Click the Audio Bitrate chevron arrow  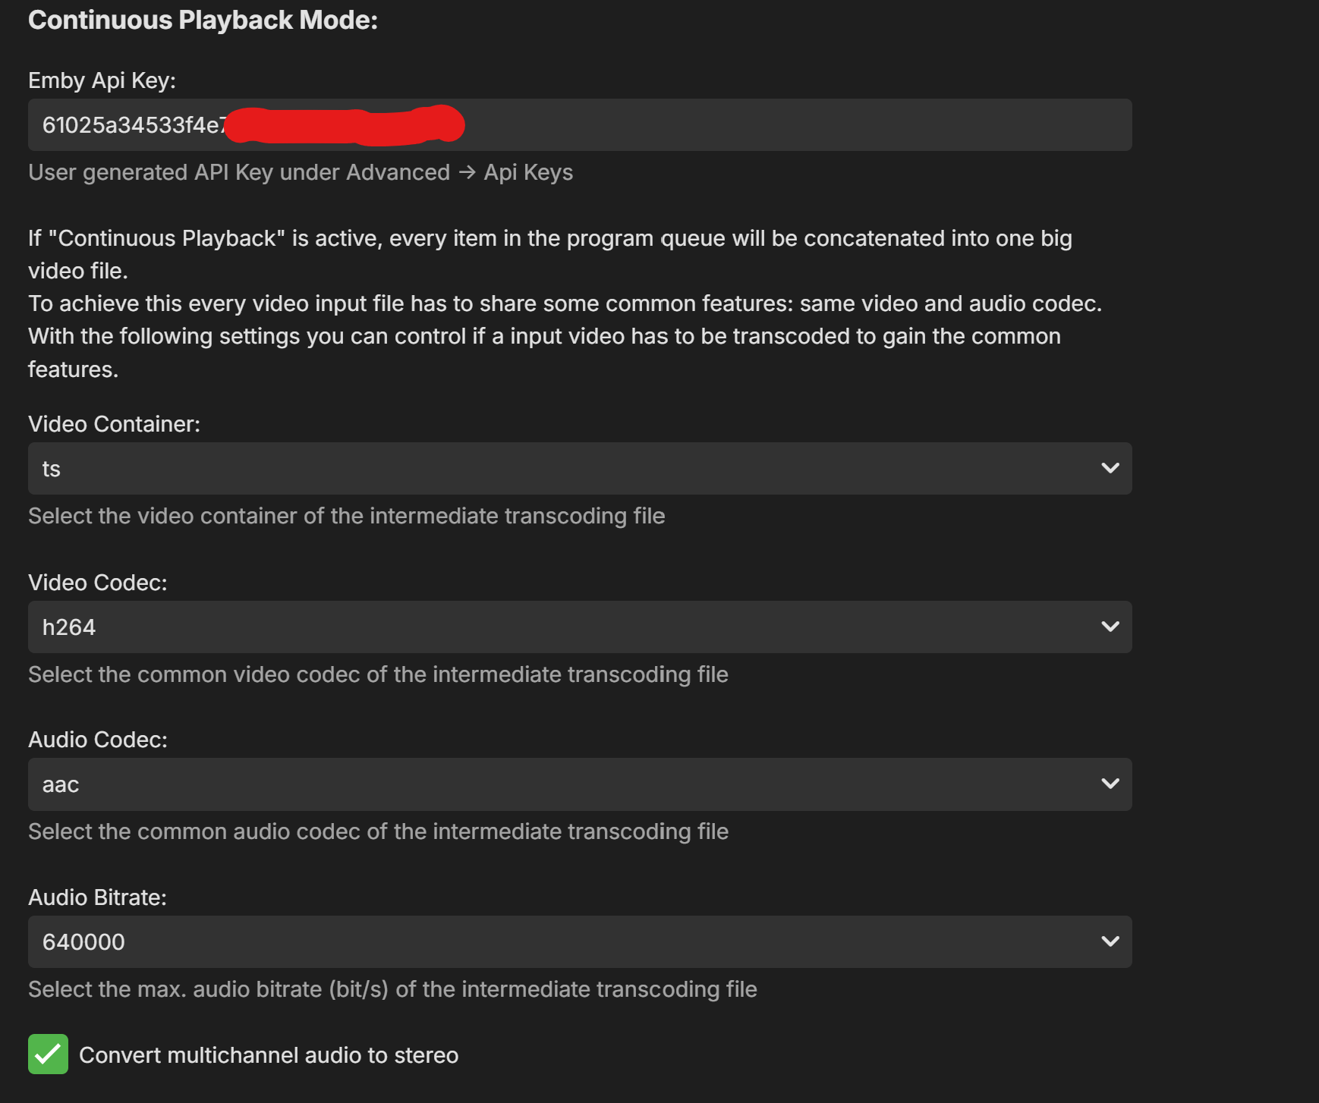(x=1110, y=942)
